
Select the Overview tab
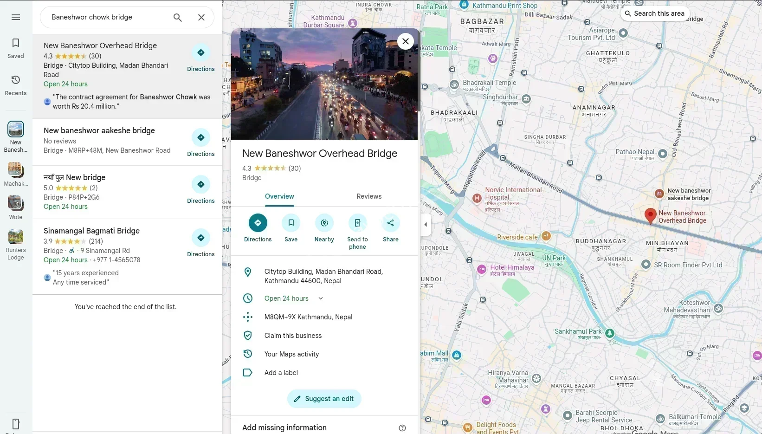point(279,196)
